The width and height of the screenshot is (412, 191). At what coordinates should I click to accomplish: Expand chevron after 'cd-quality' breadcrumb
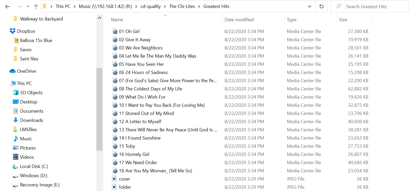tap(165, 6)
